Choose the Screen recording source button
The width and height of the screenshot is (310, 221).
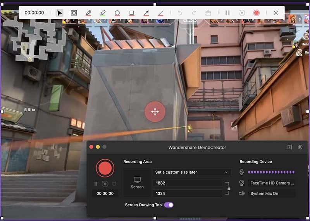tap(137, 182)
